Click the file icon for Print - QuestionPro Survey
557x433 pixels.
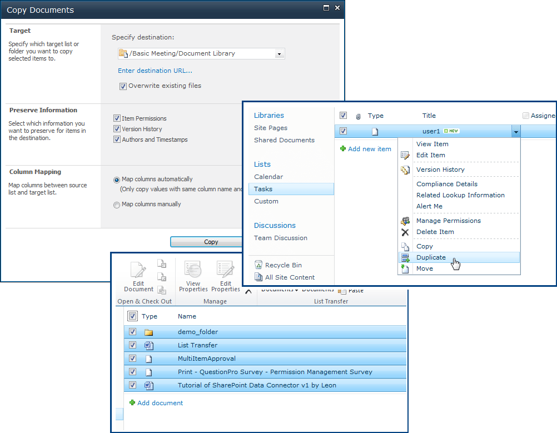tap(148, 372)
